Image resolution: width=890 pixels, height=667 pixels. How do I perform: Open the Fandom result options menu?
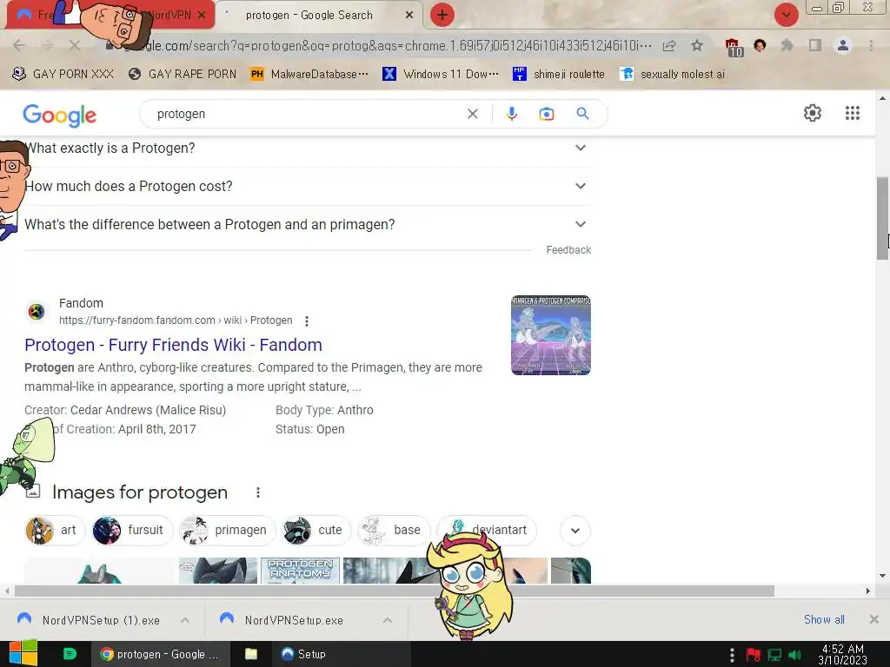click(307, 321)
